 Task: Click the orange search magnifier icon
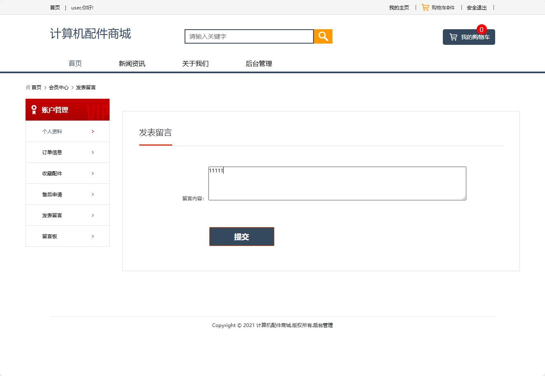[323, 36]
